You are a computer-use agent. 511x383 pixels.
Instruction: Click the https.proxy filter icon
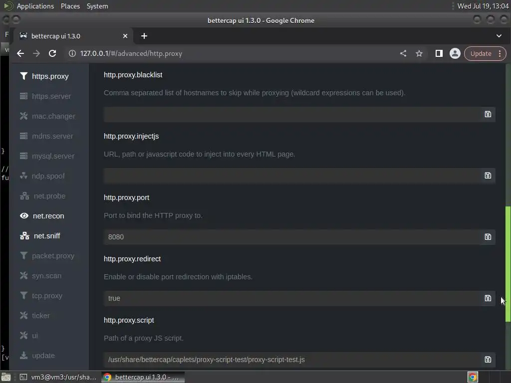(x=24, y=76)
